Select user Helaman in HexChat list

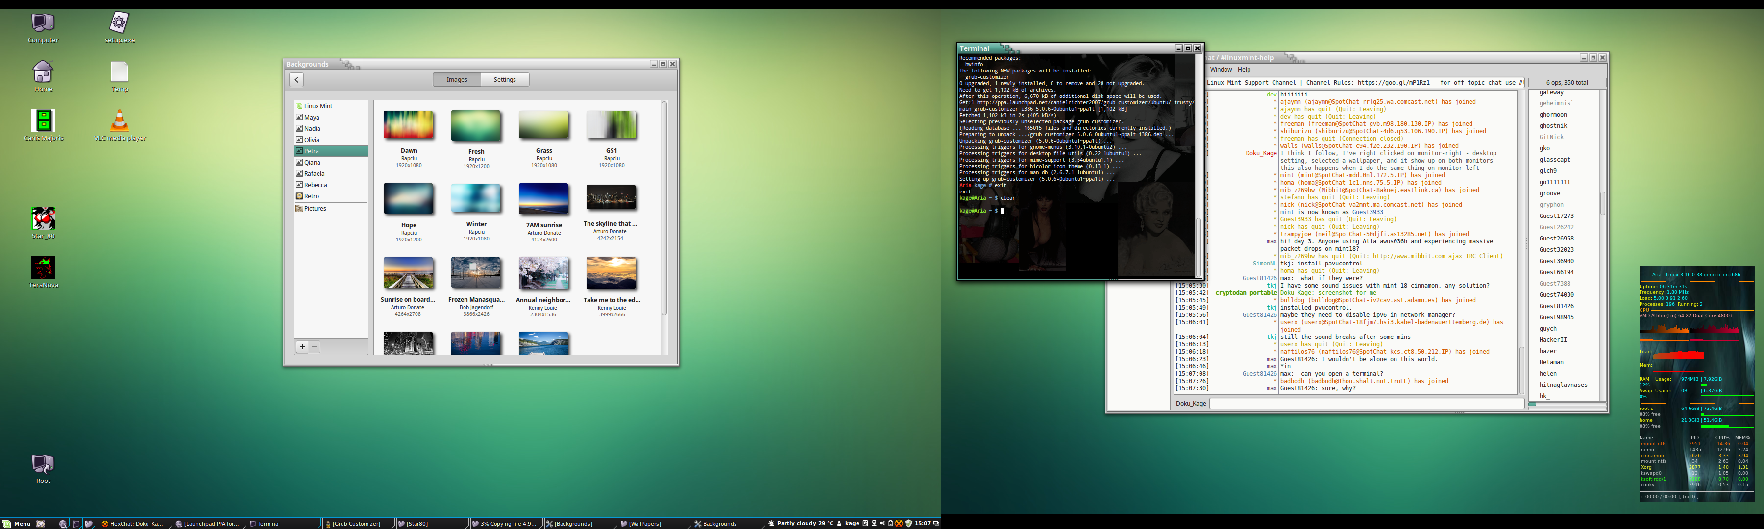click(x=1552, y=362)
